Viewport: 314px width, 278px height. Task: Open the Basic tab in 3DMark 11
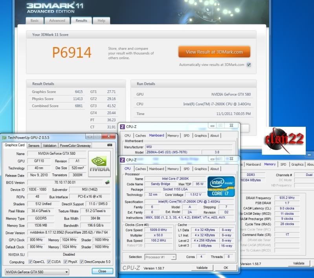pyautogui.click(x=35, y=20)
